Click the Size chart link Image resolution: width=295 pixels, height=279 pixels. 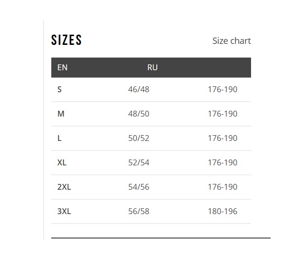[232, 41]
